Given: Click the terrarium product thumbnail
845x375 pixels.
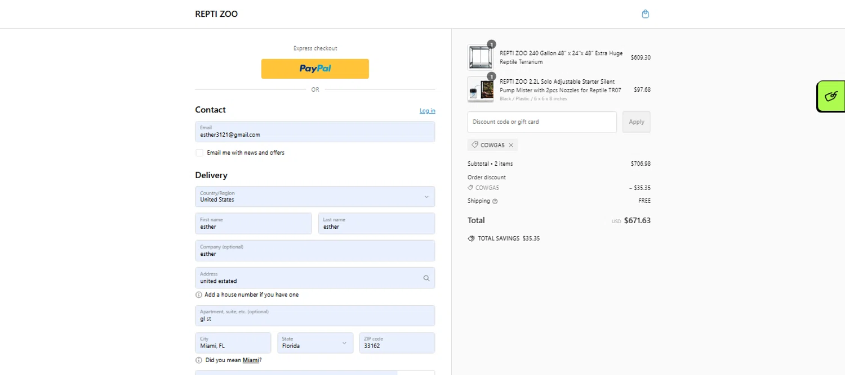Looking at the screenshot, I should click(x=480, y=57).
